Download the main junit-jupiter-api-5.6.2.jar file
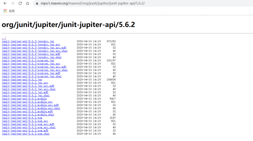 coord(22,80)
